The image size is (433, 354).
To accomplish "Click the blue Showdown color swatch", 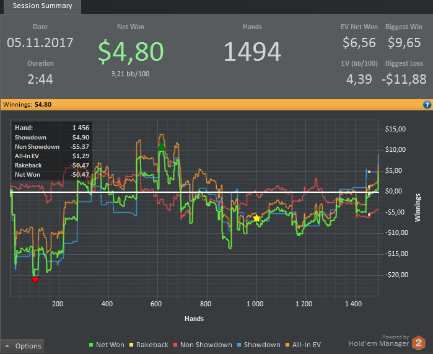I will (239, 345).
